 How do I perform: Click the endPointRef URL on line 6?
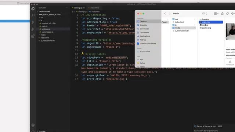pos(122,33)
